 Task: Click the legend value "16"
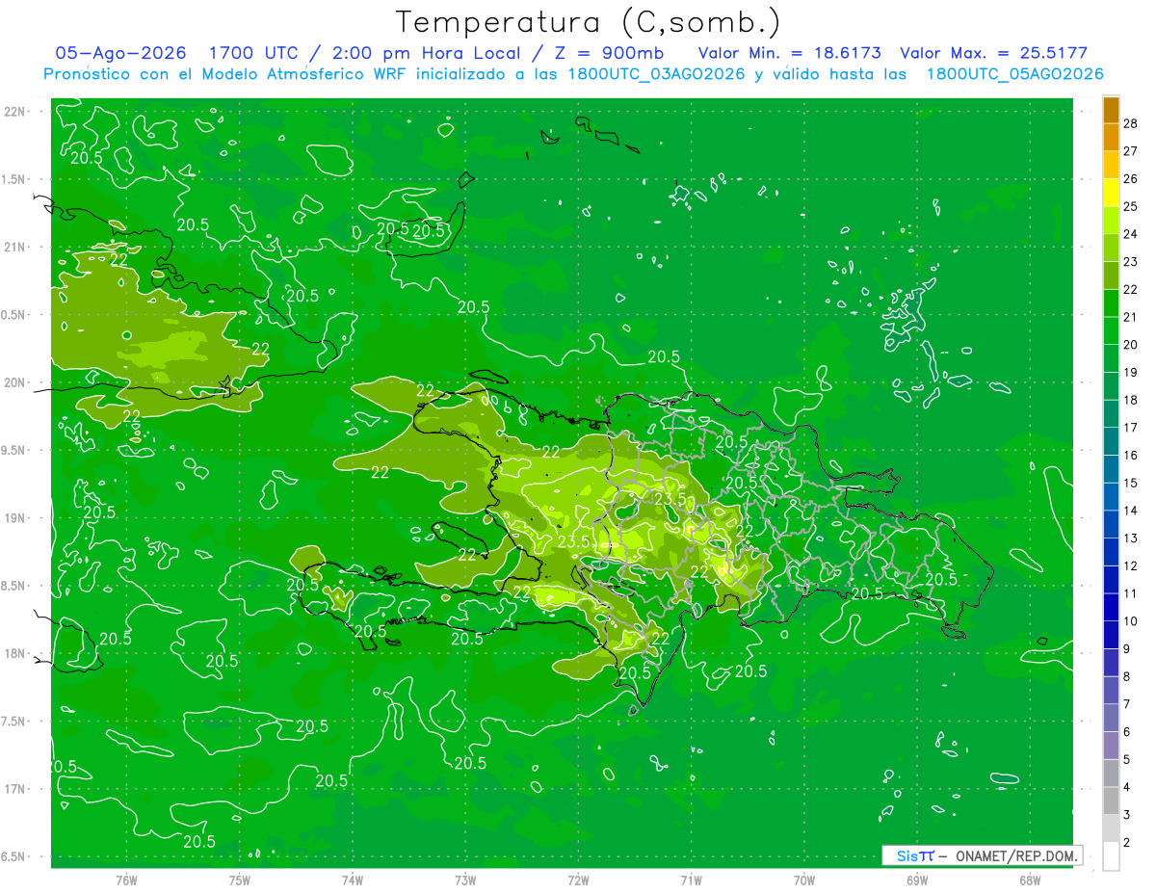click(1131, 455)
